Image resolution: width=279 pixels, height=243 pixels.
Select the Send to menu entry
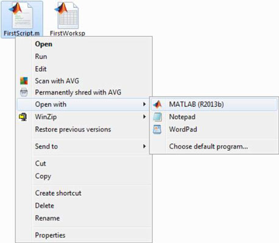click(x=83, y=146)
